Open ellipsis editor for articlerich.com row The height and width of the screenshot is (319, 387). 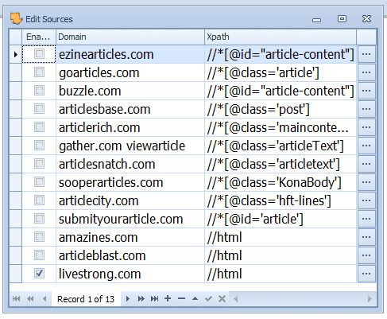point(366,127)
